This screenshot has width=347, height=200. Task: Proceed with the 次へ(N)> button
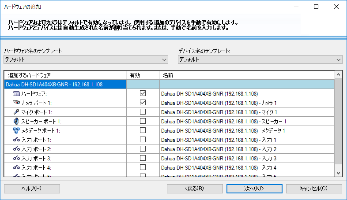coord(254,189)
